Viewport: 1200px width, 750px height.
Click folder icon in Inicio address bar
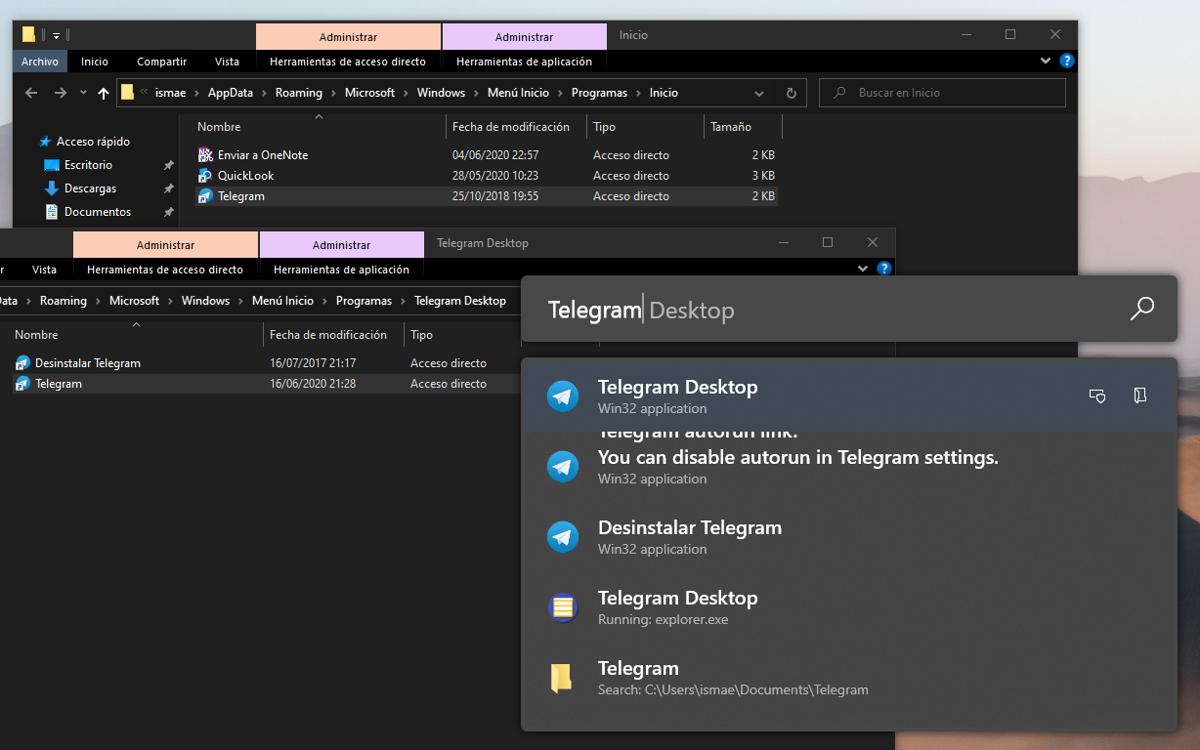pyautogui.click(x=127, y=93)
